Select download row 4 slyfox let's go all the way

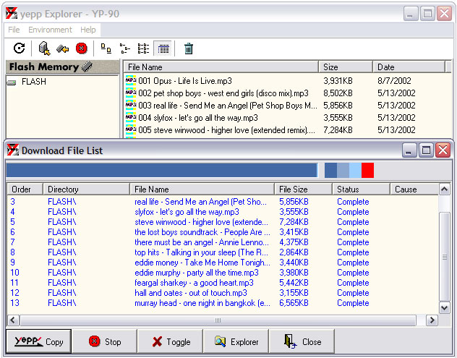pos(223,212)
